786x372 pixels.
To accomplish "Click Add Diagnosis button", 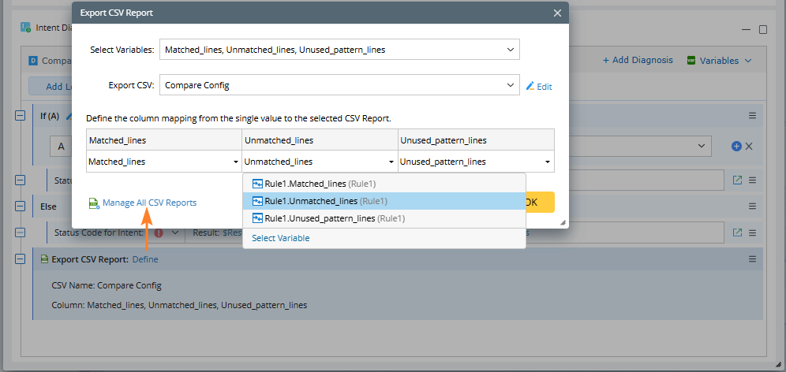I will (x=638, y=60).
